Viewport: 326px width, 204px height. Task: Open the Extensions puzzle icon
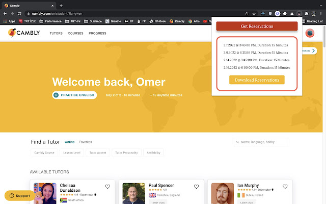pos(306,14)
